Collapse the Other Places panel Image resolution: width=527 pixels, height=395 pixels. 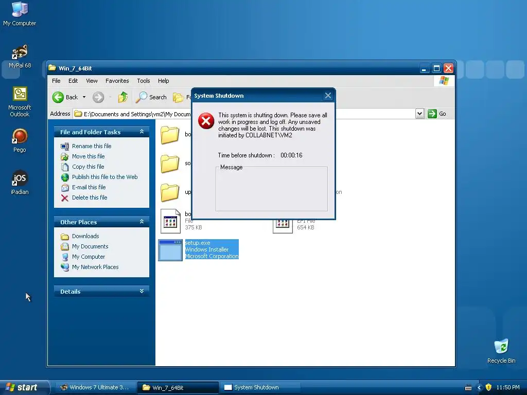pyautogui.click(x=142, y=222)
